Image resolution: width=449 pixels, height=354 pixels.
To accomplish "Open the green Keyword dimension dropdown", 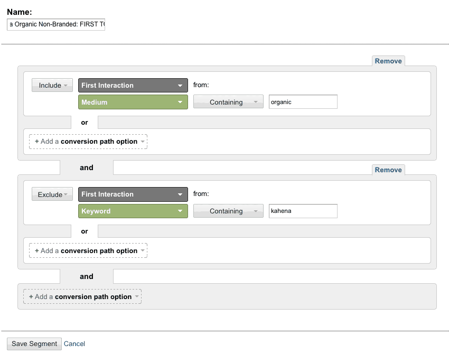I will coord(133,211).
